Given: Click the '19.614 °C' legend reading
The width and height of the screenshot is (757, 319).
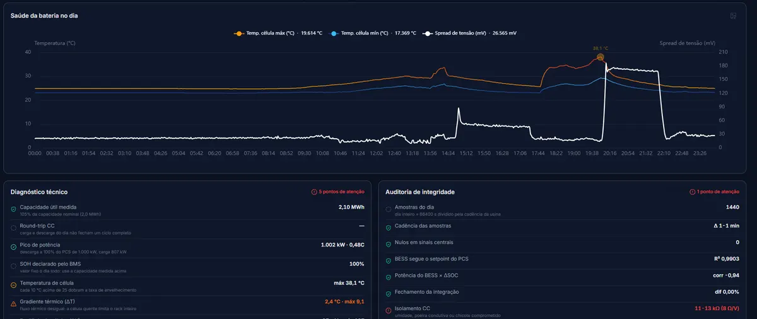Looking at the screenshot, I should 312,33.
